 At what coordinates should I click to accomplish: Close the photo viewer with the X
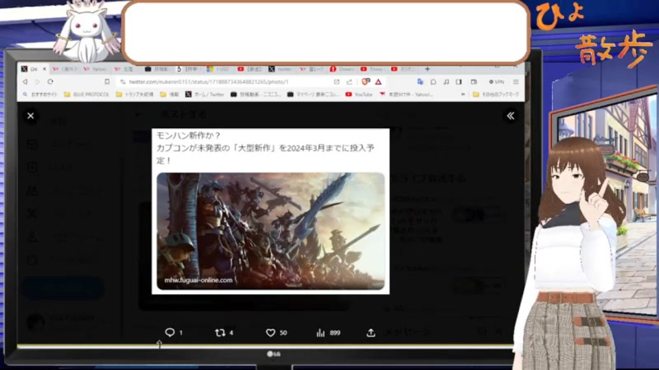31,116
